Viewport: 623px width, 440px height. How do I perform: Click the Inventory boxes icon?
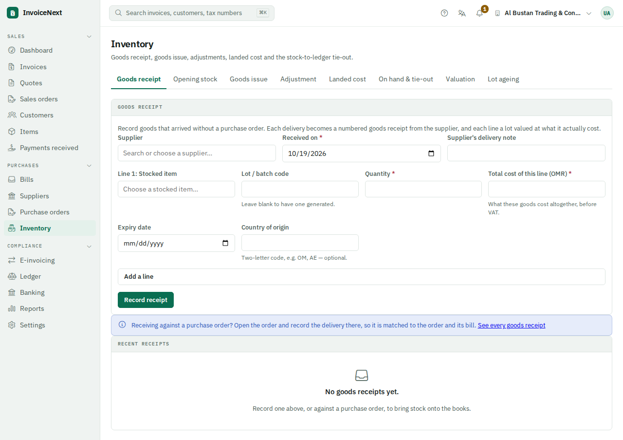tap(12, 228)
